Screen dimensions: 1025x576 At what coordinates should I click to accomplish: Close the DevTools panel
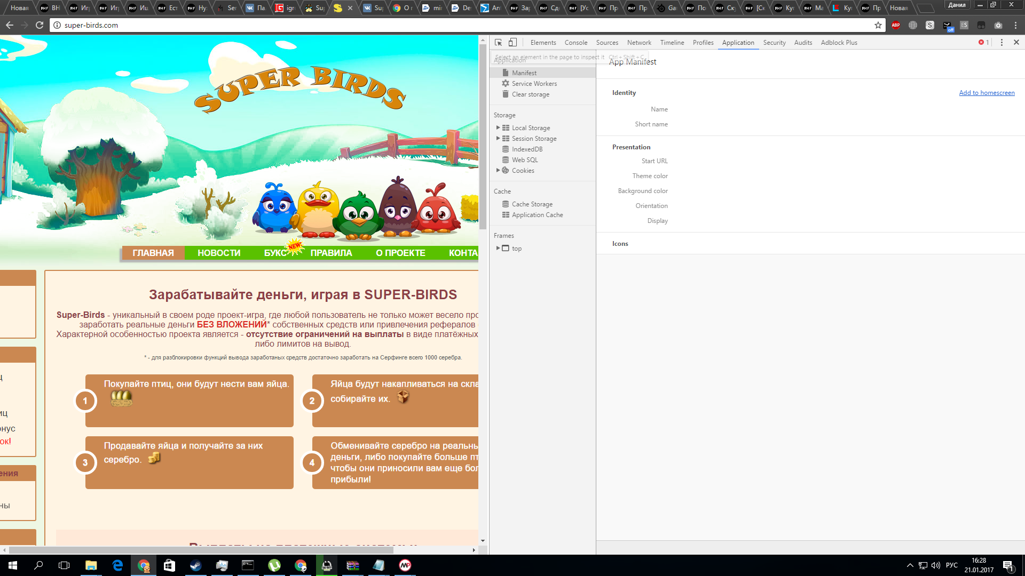(x=1016, y=43)
